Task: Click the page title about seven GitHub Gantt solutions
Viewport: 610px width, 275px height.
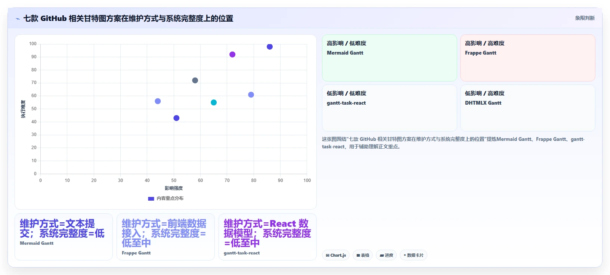Action: tap(128, 18)
